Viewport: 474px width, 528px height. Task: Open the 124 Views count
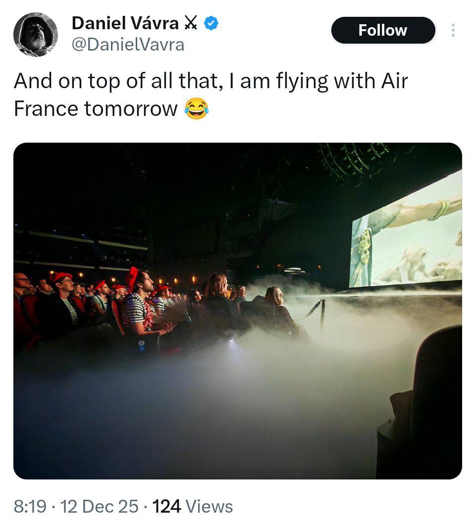(x=192, y=506)
